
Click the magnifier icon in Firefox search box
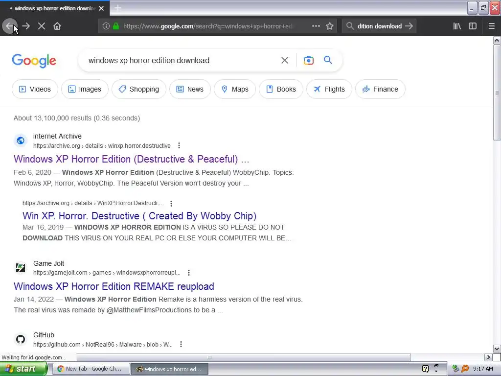pos(350,26)
